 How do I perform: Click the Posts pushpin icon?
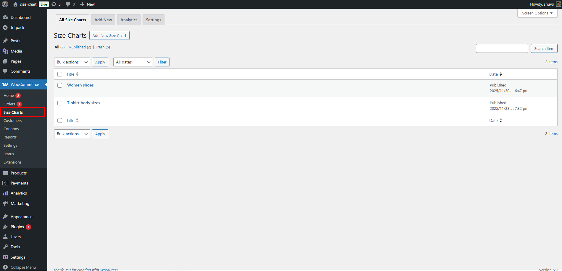coord(5,41)
